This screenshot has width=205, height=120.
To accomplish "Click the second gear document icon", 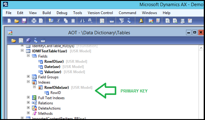I will click(x=175, y=21).
